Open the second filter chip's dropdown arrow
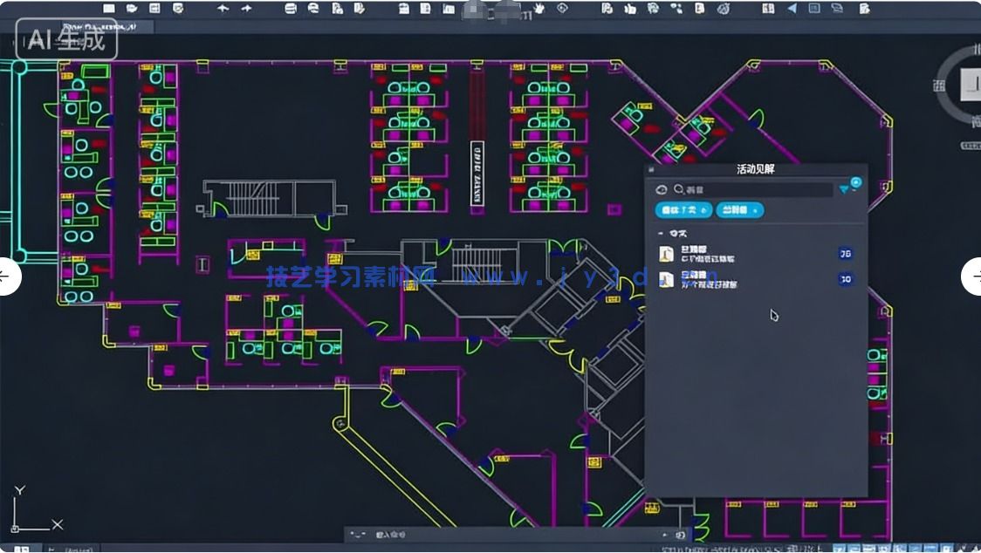The width and height of the screenshot is (981, 553). point(753,210)
